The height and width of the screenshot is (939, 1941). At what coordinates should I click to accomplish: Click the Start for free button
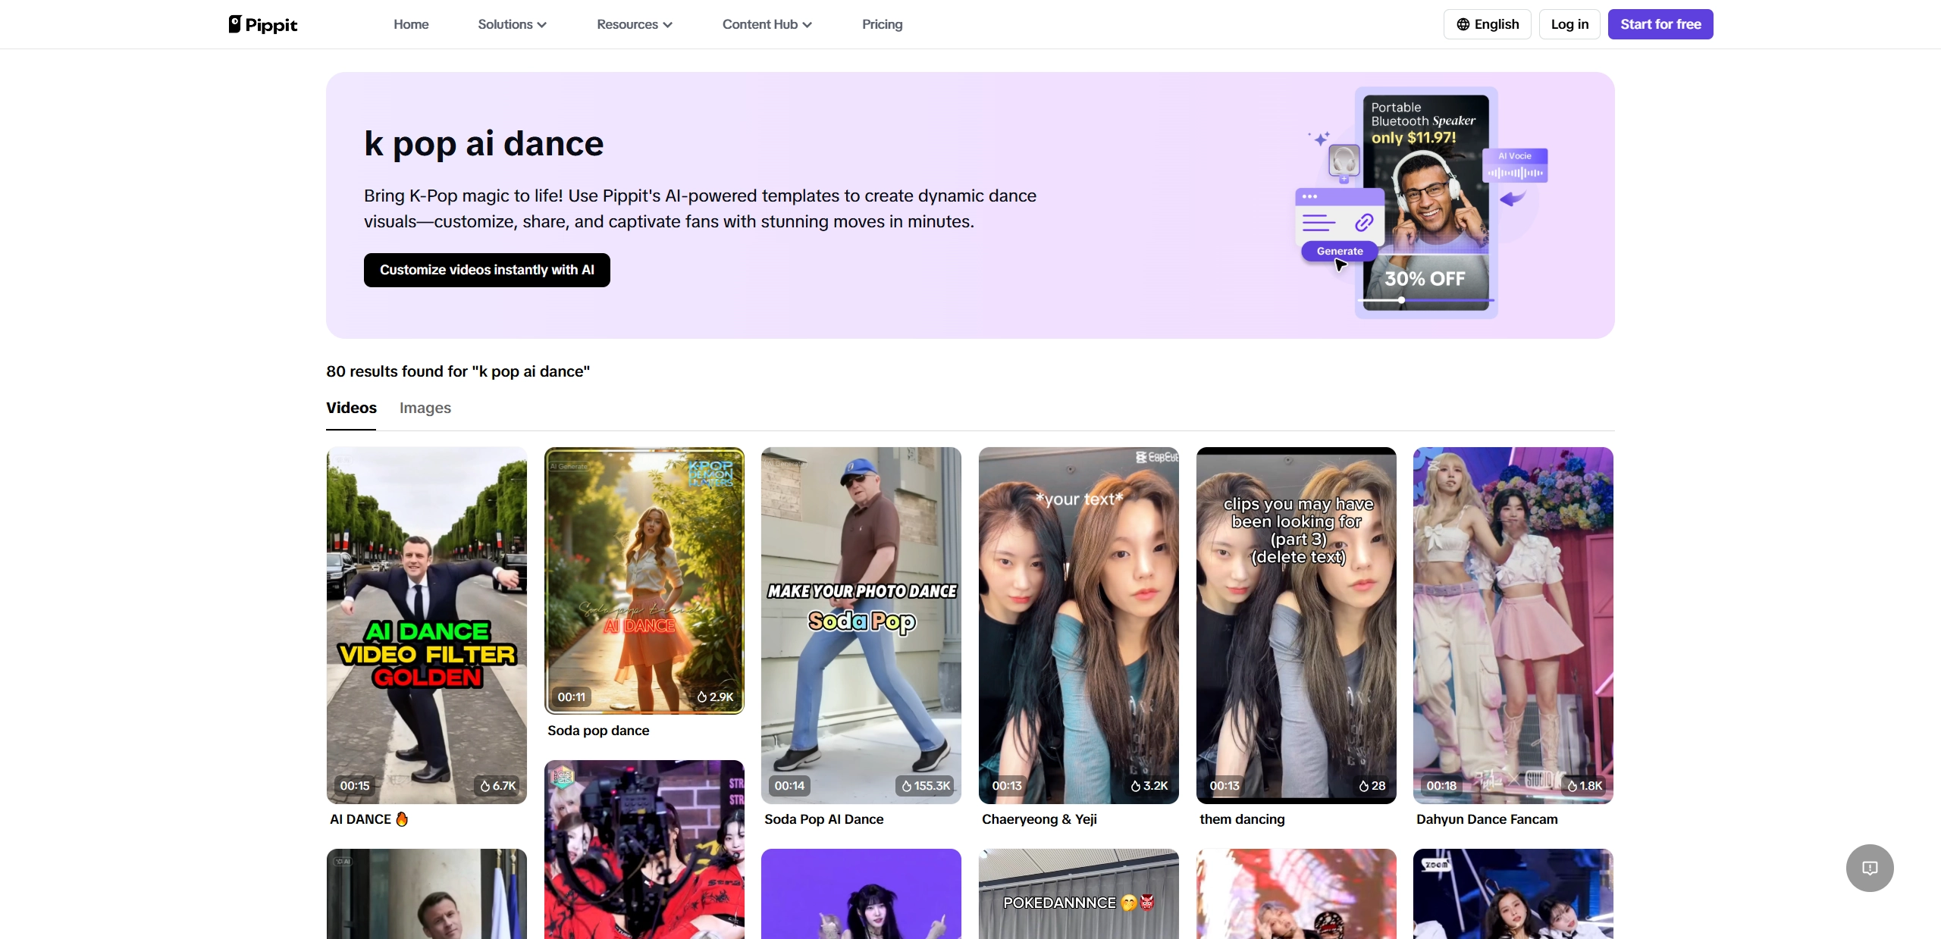click(1660, 23)
